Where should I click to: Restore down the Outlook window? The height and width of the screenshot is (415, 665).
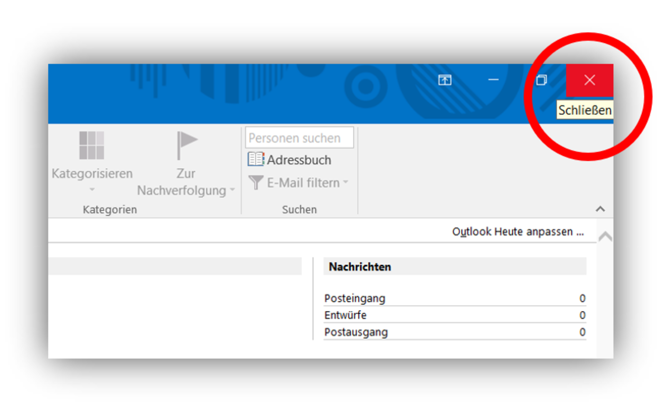point(541,80)
